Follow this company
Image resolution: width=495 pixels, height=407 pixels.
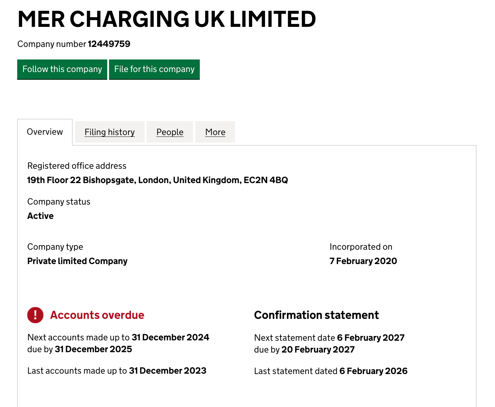(62, 69)
